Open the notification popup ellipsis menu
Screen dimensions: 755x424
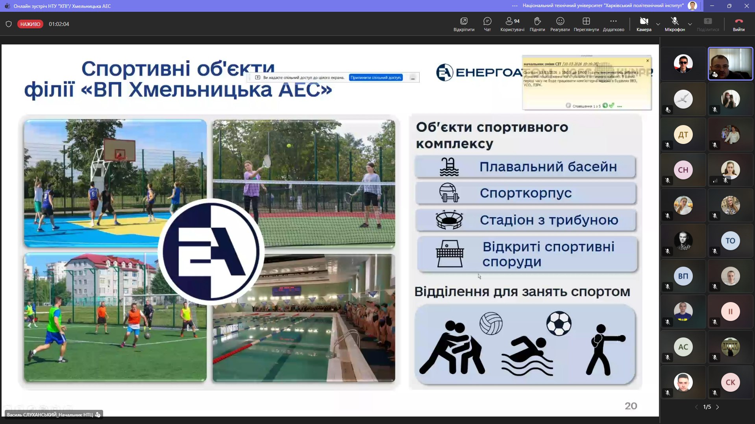click(620, 106)
